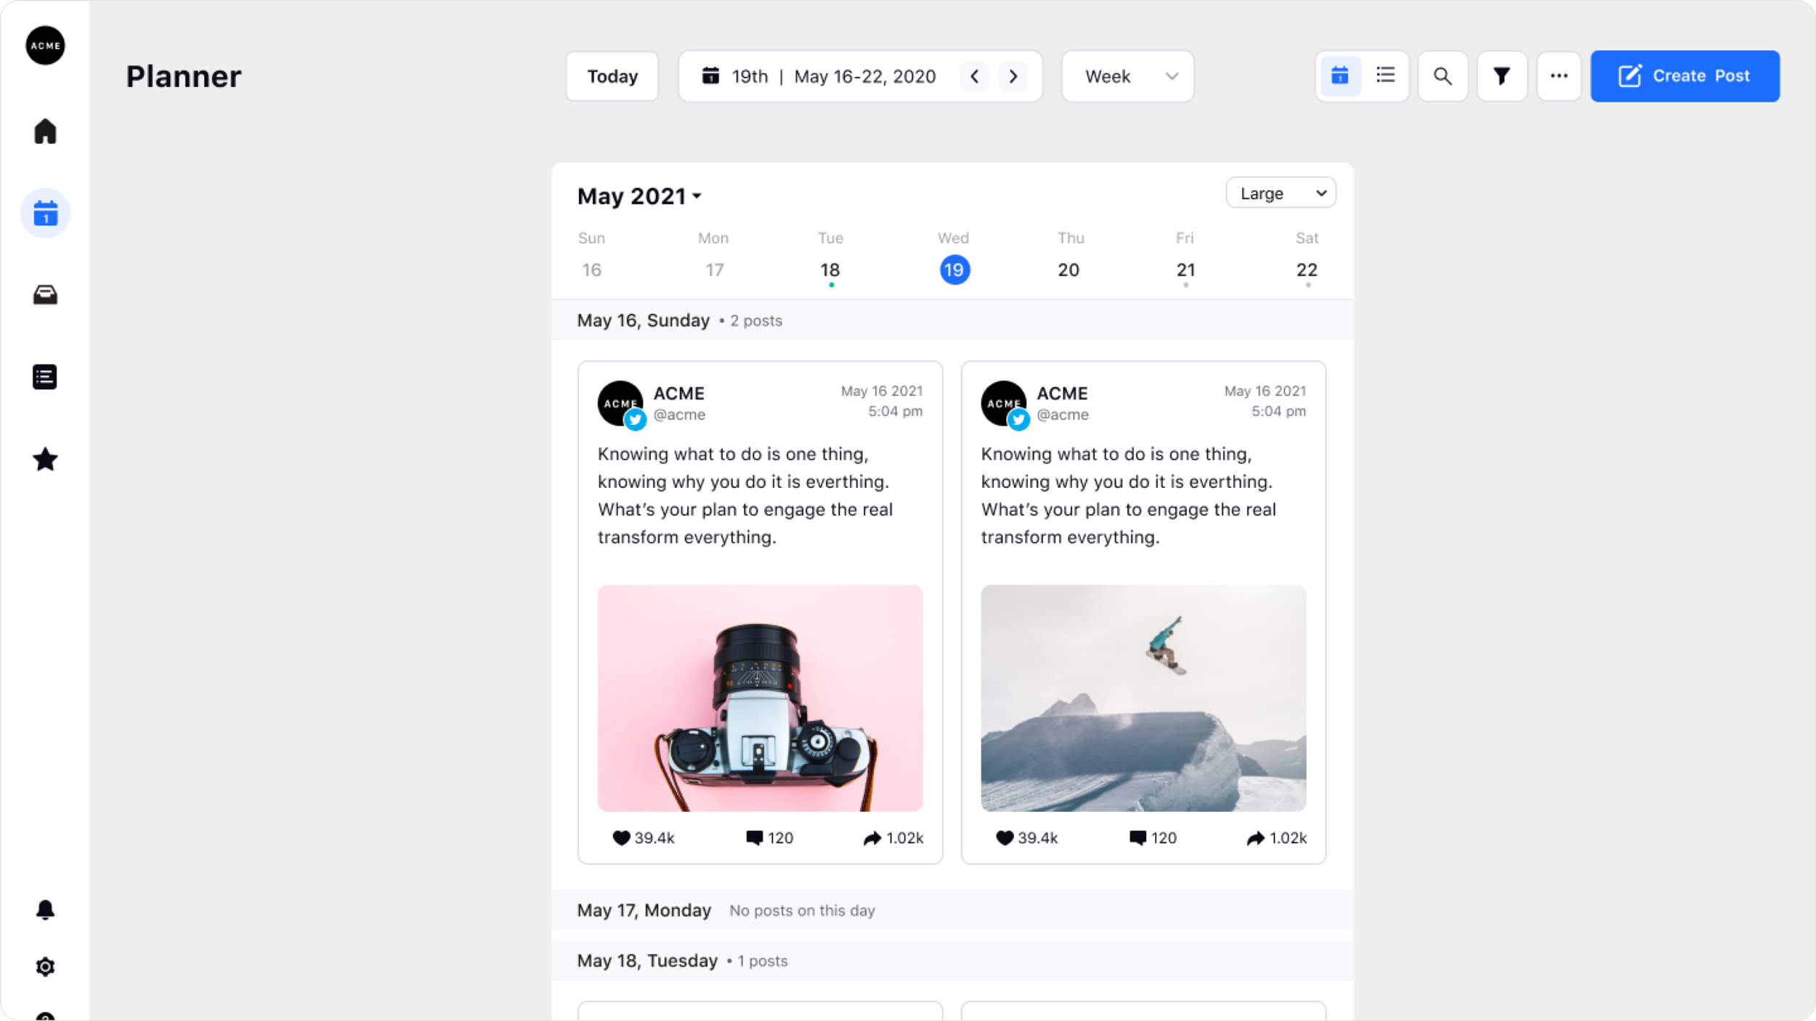This screenshot has width=1816, height=1021.
Task: Open the Inbox tray sidebar icon
Action: pos(45,295)
